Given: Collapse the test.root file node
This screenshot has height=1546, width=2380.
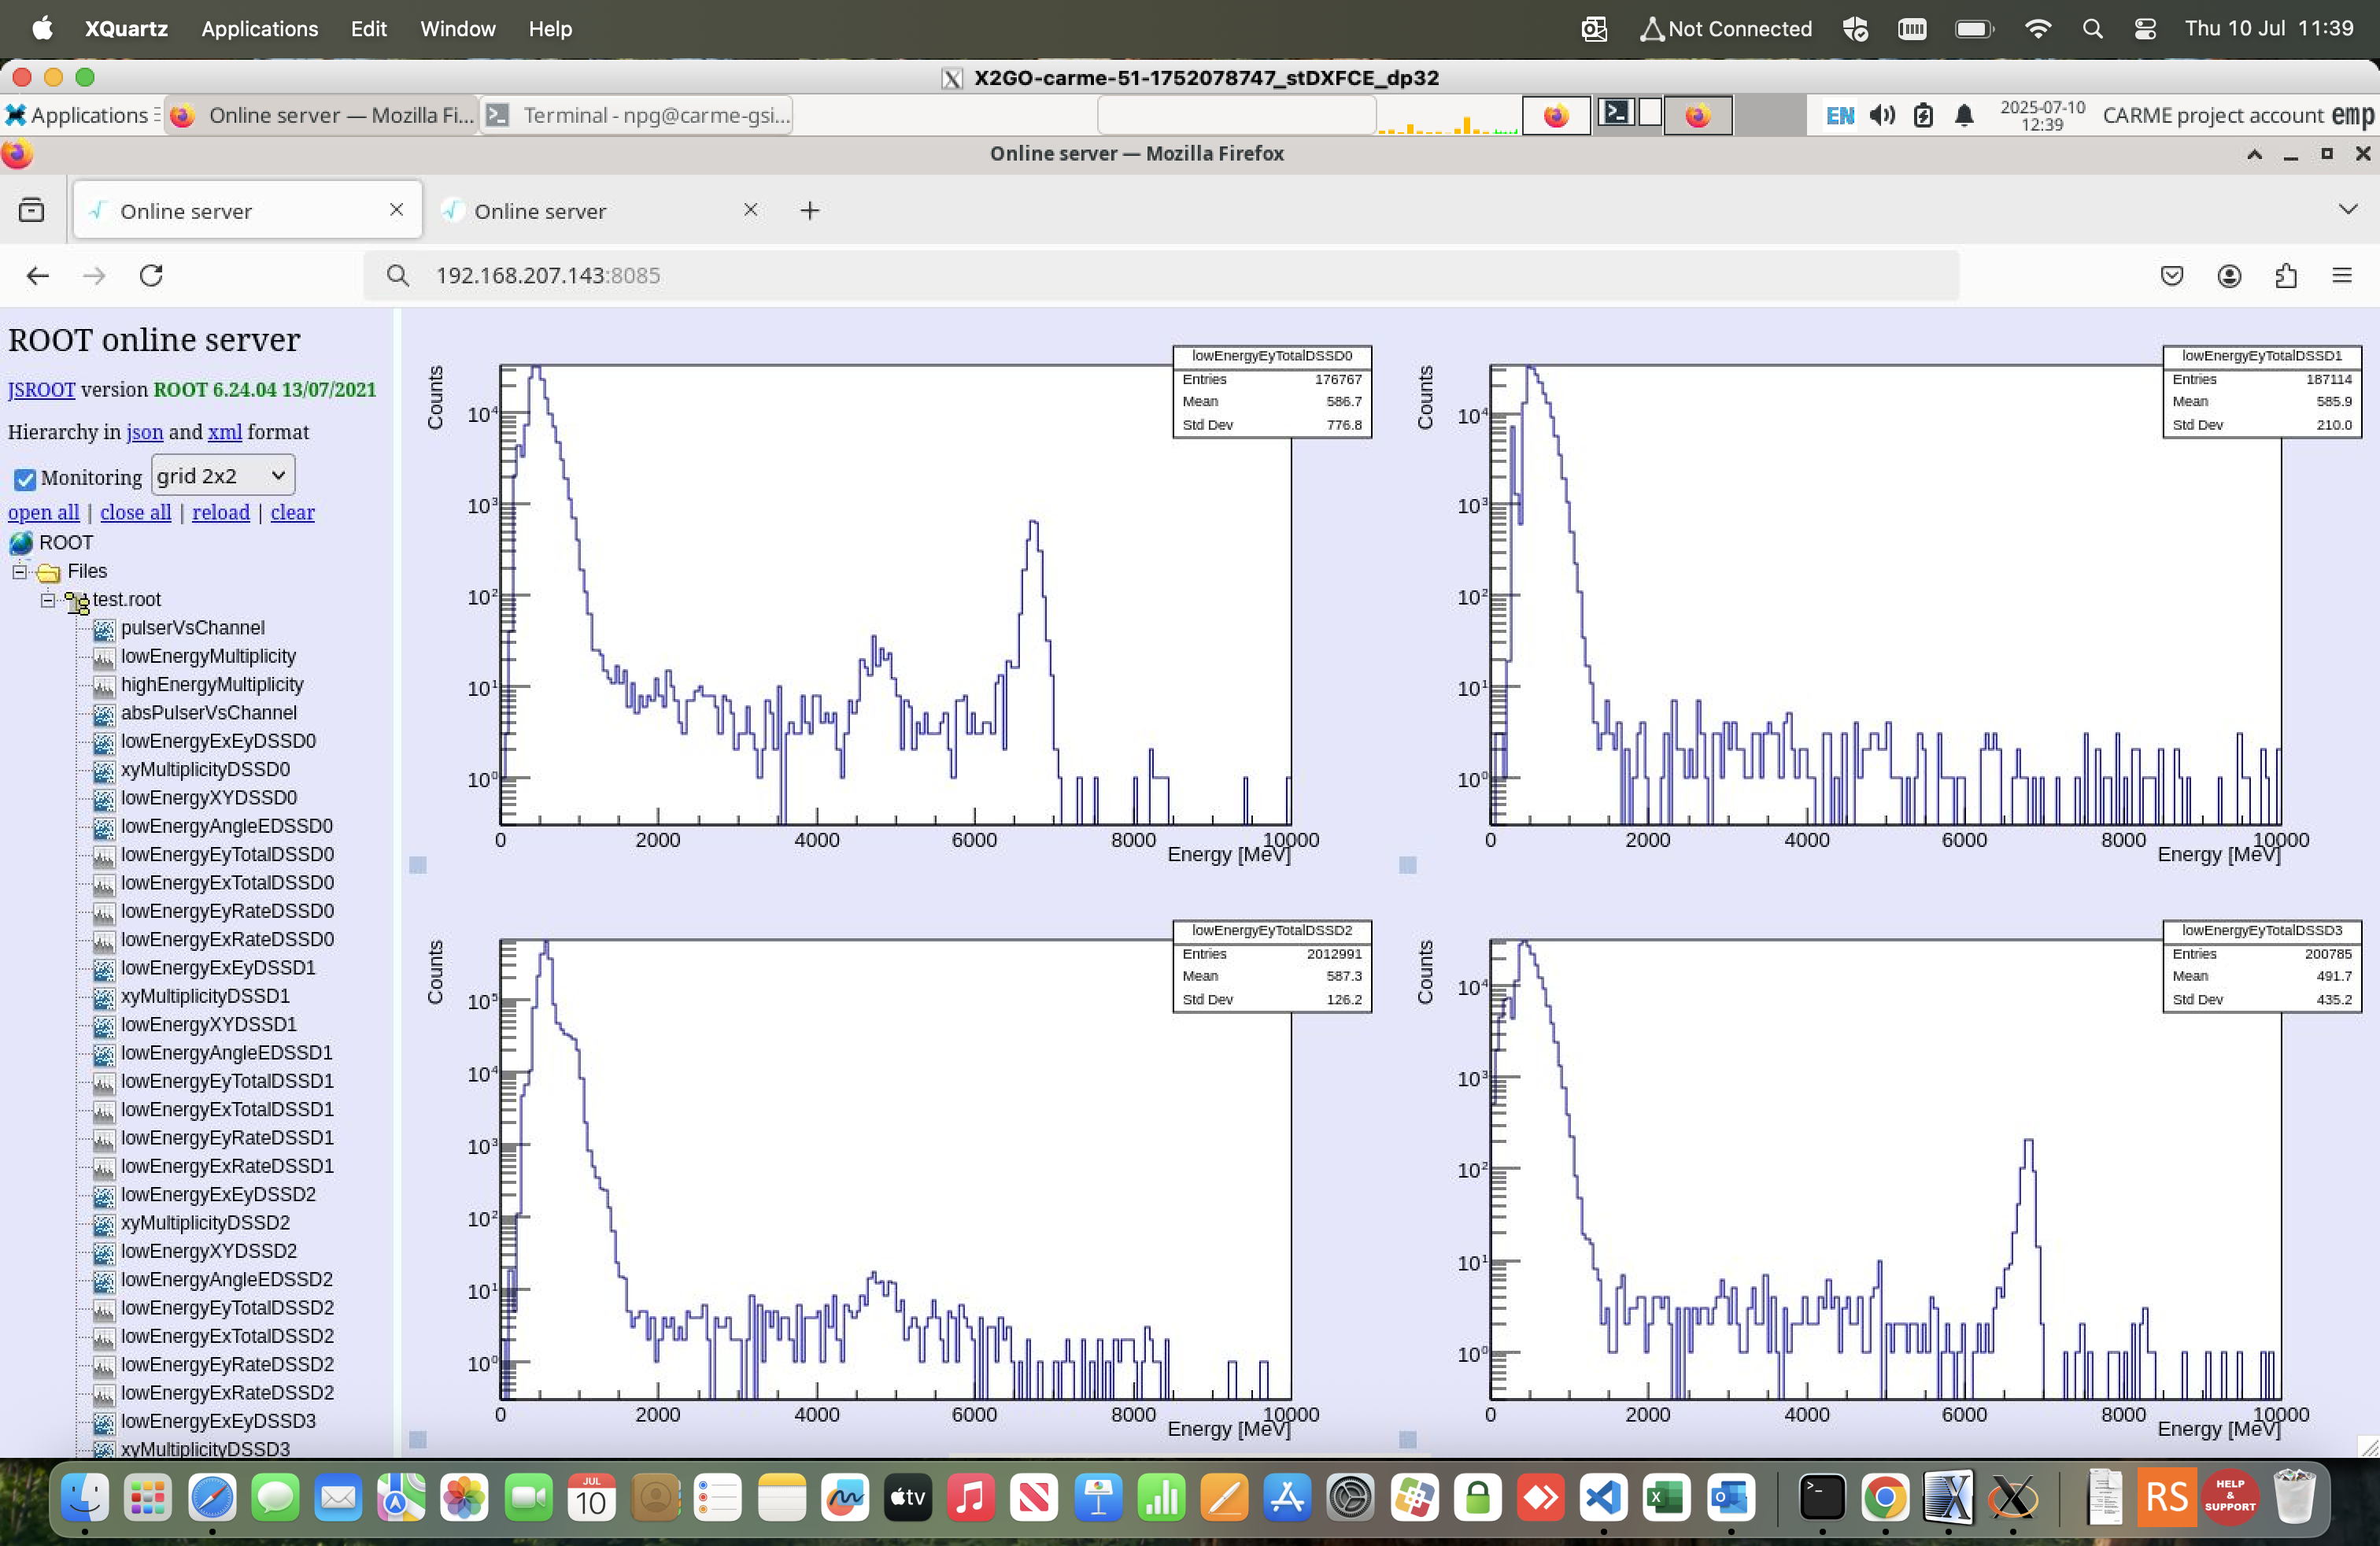Looking at the screenshot, I should pos(48,600).
